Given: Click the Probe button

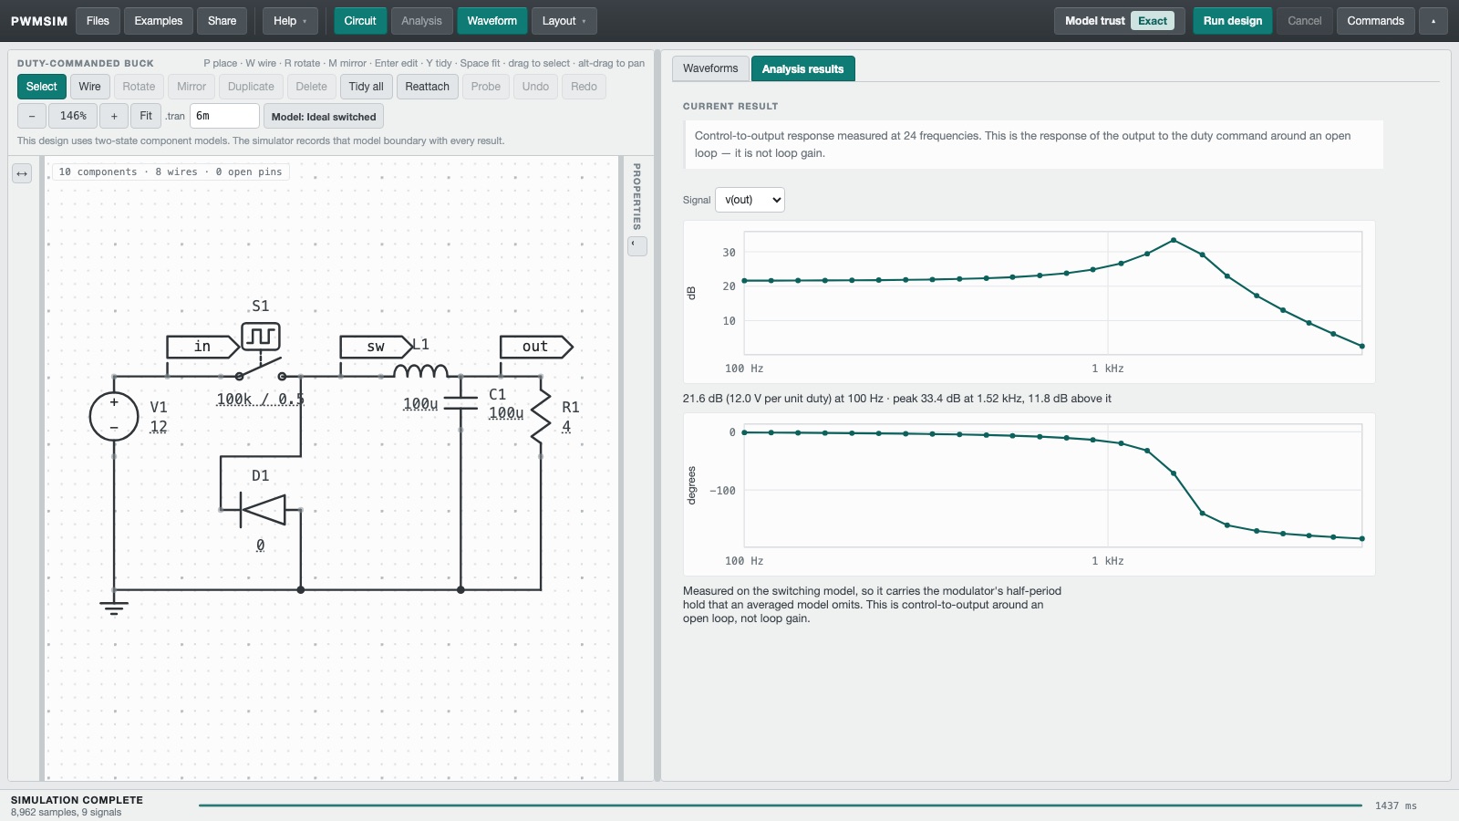Looking at the screenshot, I should click(x=485, y=87).
